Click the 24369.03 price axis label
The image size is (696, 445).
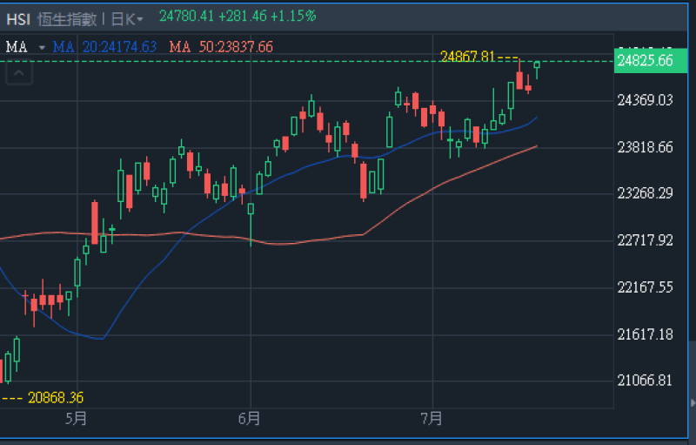pyautogui.click(x=645, y=101)
